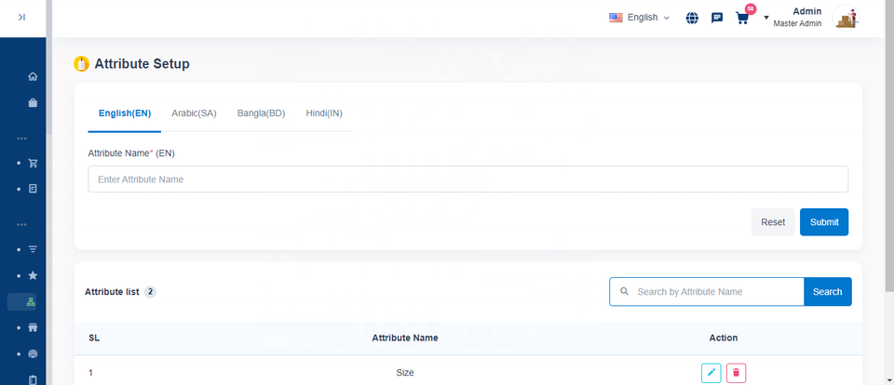This screenshot has height=385, width=894.
Task: Switch to the English(EN) tab
Action: (x=125, y=113)
